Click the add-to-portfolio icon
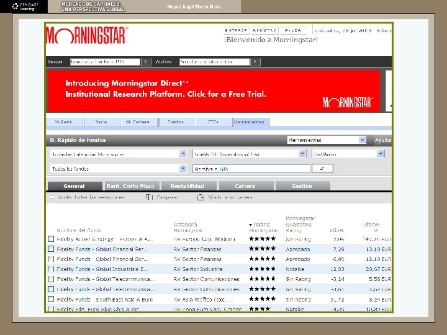447x335 pixels. [201, 197]
